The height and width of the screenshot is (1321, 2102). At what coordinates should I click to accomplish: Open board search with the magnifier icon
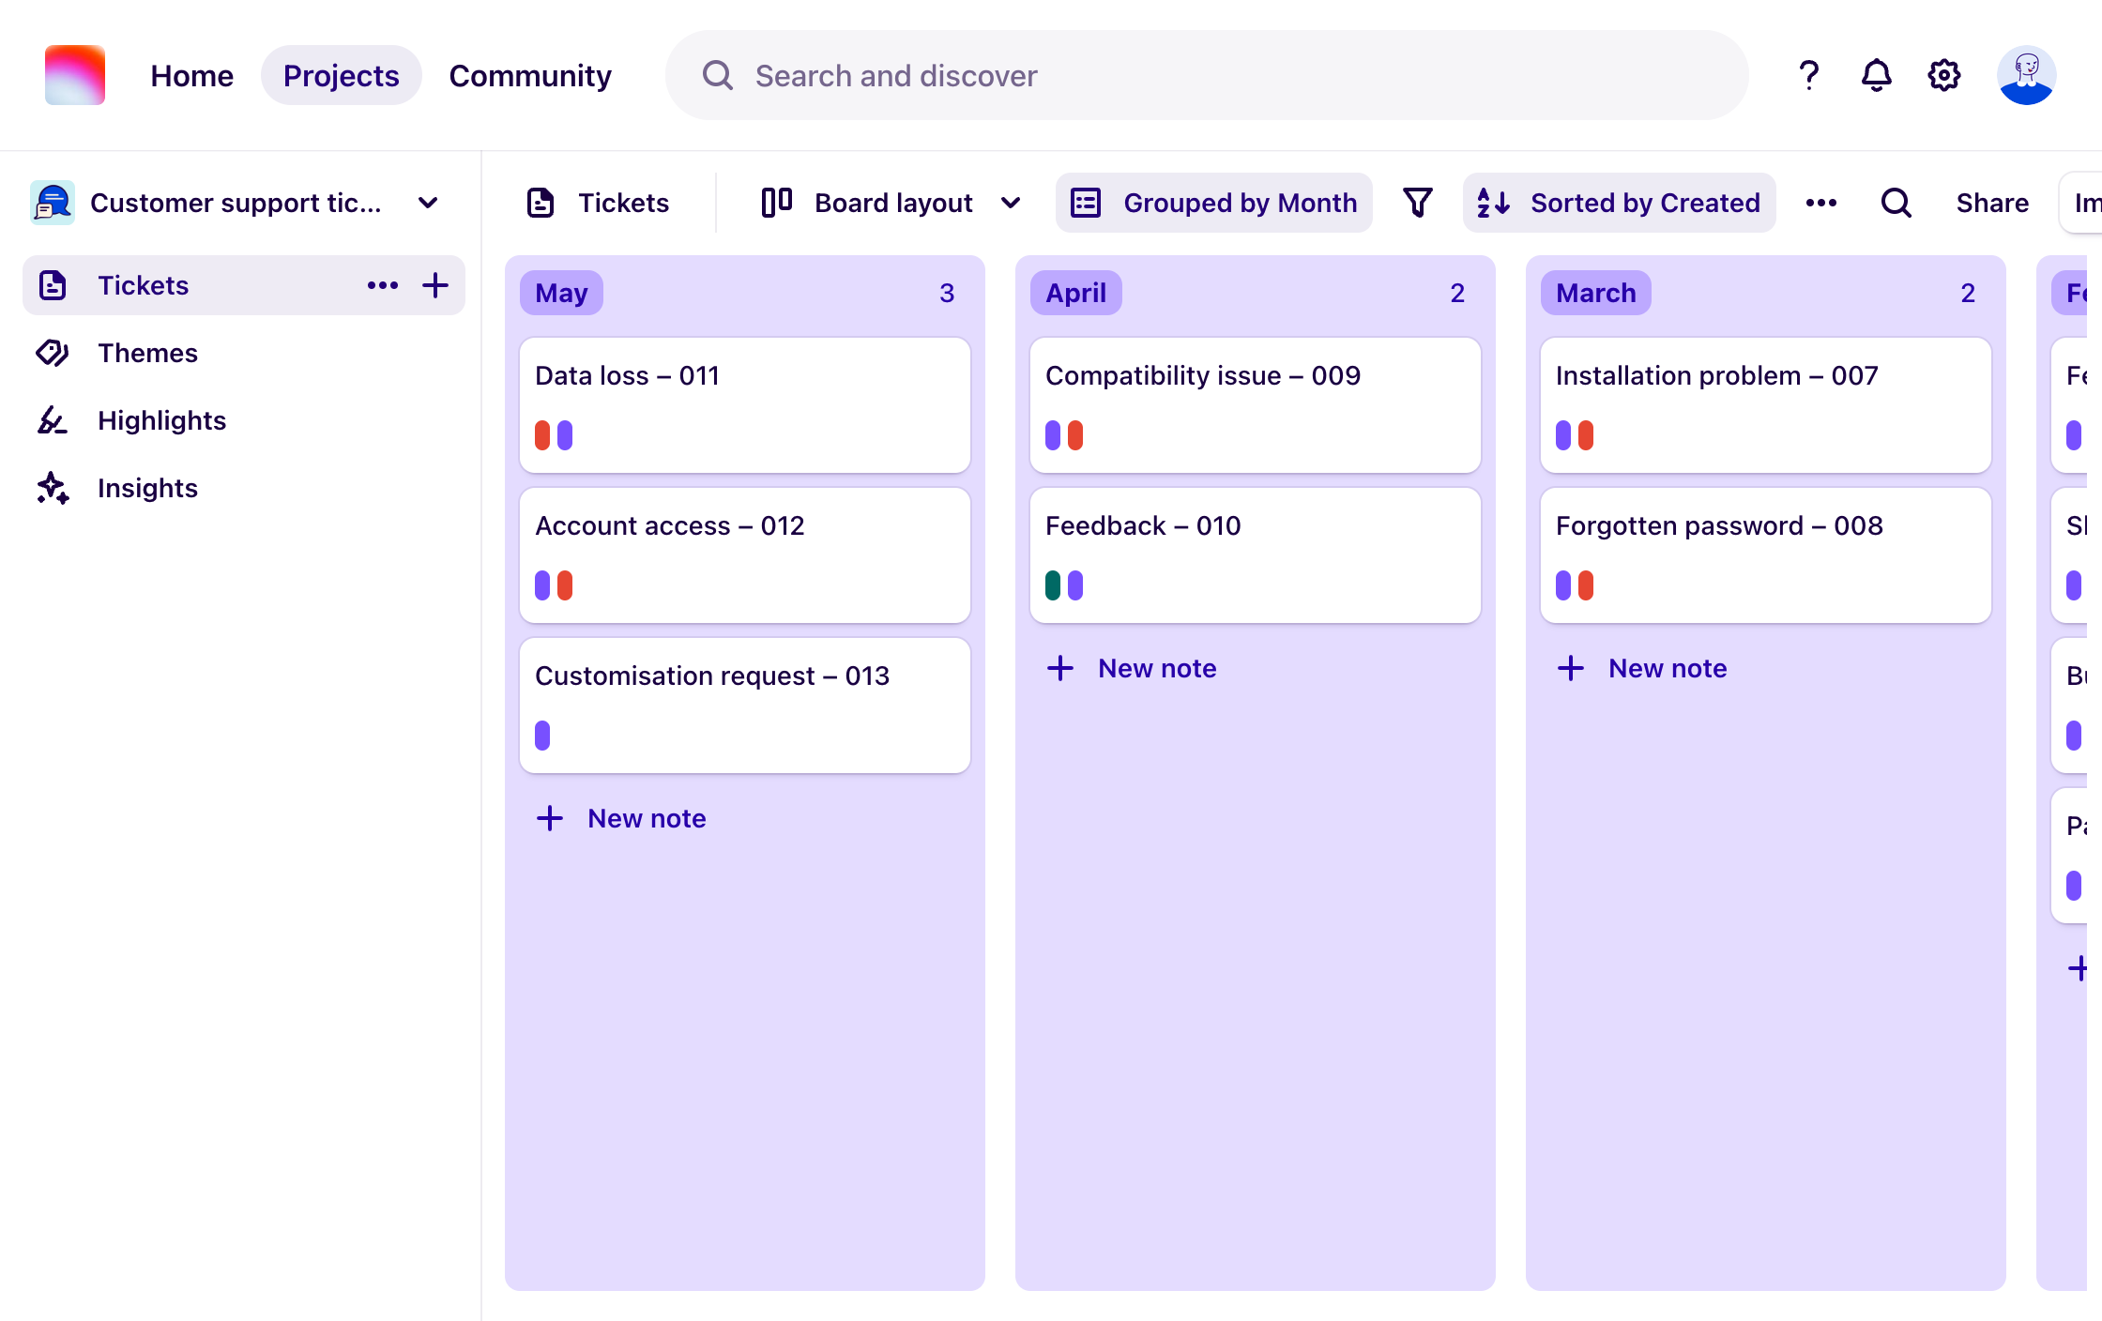[x=1895, y=202]
